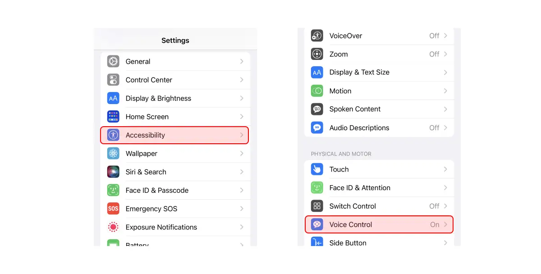
Task: Check the Audio Descriptions Off status
Action: (x=434, y=128)
